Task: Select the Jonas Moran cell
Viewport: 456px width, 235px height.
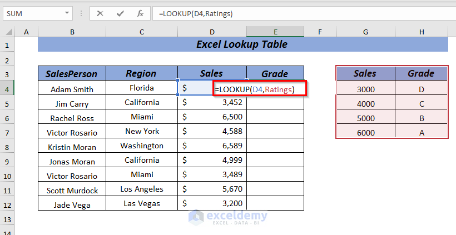Action: coord(72,161)
